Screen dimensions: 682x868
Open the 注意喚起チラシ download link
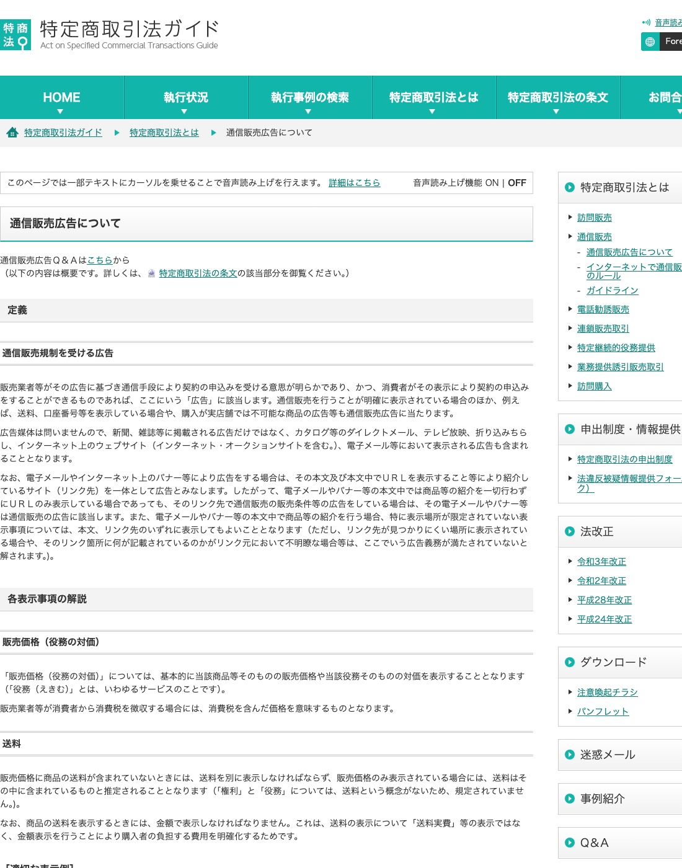608,693
